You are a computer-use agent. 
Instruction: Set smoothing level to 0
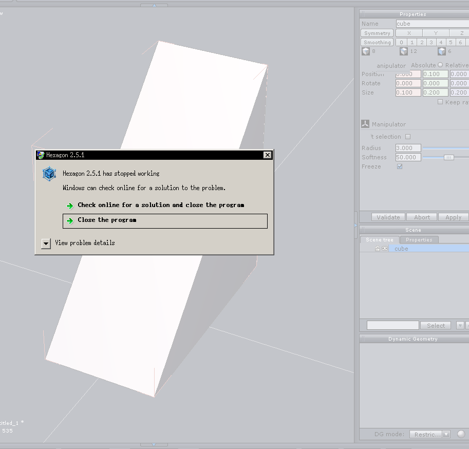click(401, 42)
